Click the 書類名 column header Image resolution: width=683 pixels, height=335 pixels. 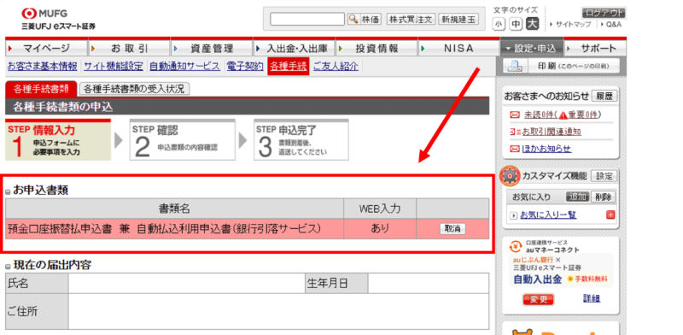click(174, 209)
